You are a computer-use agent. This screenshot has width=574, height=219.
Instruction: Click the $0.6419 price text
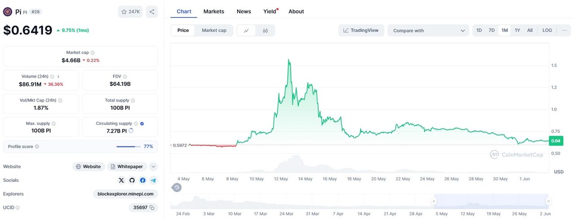pos(28,30)
